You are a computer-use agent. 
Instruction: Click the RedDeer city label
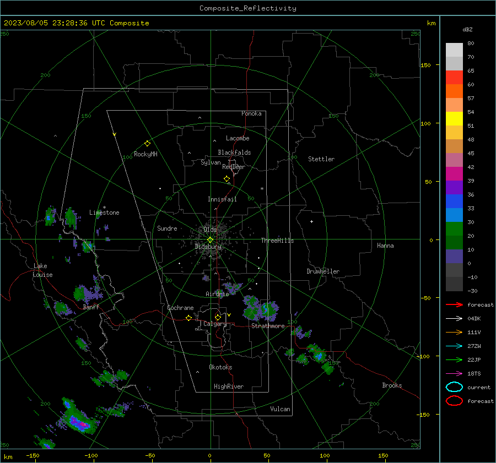tap(234, 167)
